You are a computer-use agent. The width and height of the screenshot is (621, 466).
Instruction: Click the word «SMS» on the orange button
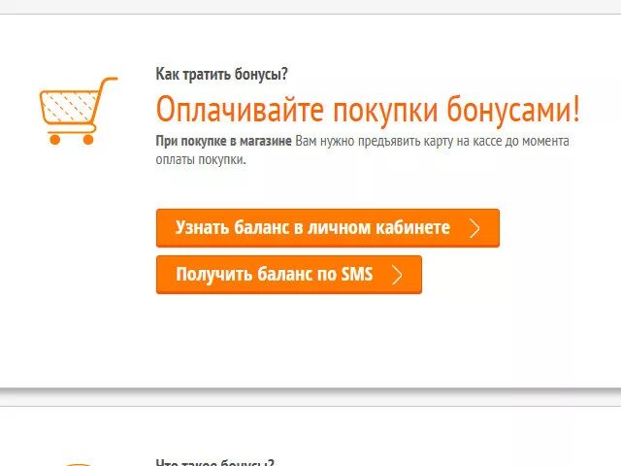[x=357, y=274]
